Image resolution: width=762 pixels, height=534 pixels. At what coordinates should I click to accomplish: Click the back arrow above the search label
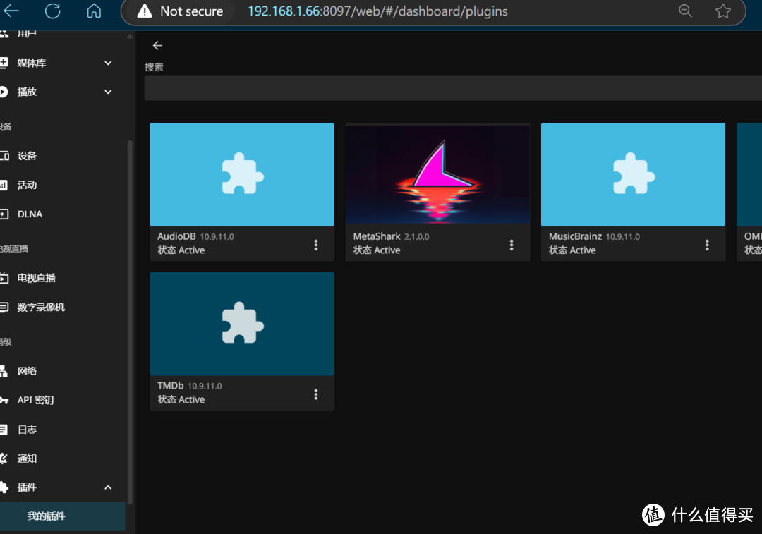[157, 45]
